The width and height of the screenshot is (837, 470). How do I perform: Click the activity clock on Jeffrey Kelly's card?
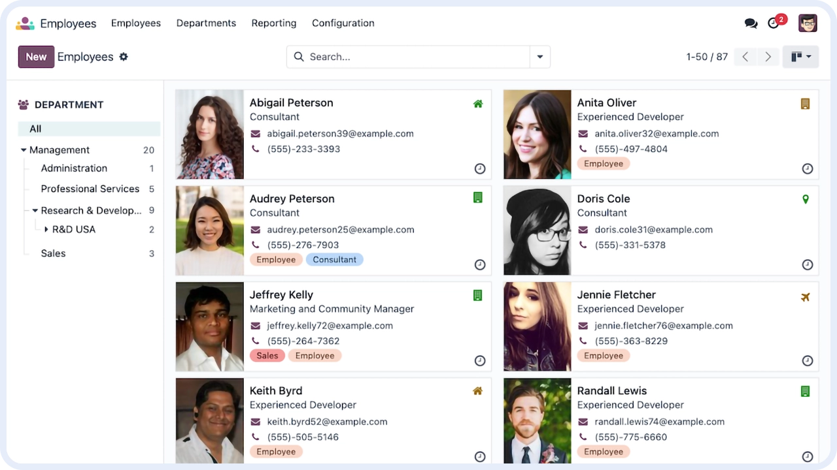click(x=480, y=361)
